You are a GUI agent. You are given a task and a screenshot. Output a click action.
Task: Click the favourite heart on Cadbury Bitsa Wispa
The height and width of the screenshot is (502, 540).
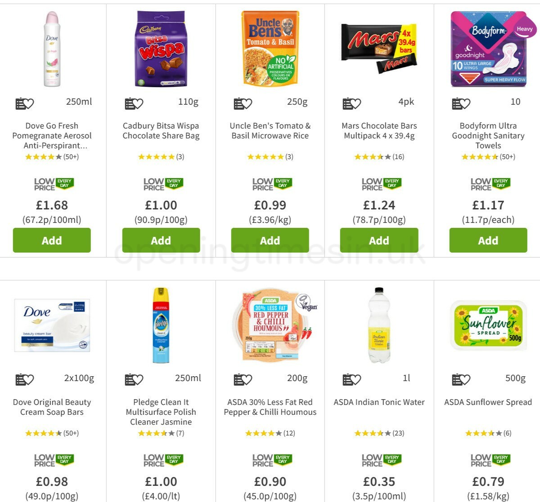[x=137, y=103]
